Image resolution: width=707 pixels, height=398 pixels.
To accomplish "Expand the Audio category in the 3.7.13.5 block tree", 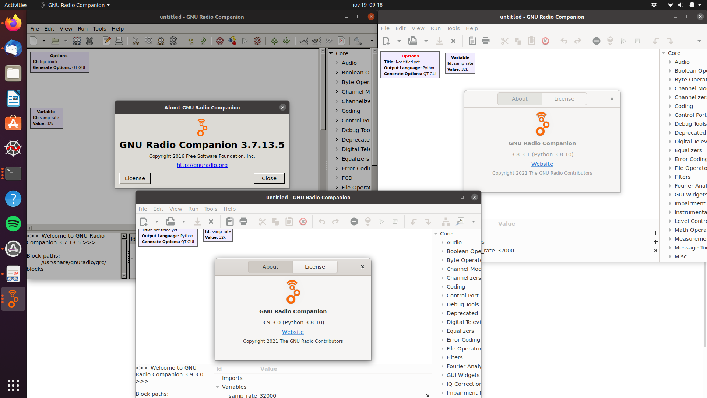I will (337, 63).
